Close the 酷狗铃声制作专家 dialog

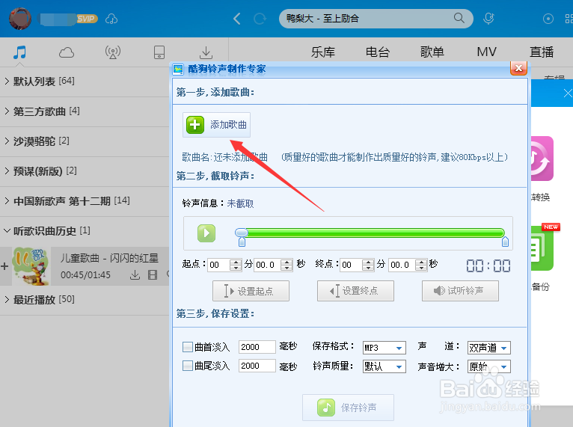(x=518, y=68)
